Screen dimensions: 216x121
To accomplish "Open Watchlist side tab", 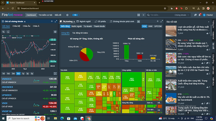I will pos(213,35).
